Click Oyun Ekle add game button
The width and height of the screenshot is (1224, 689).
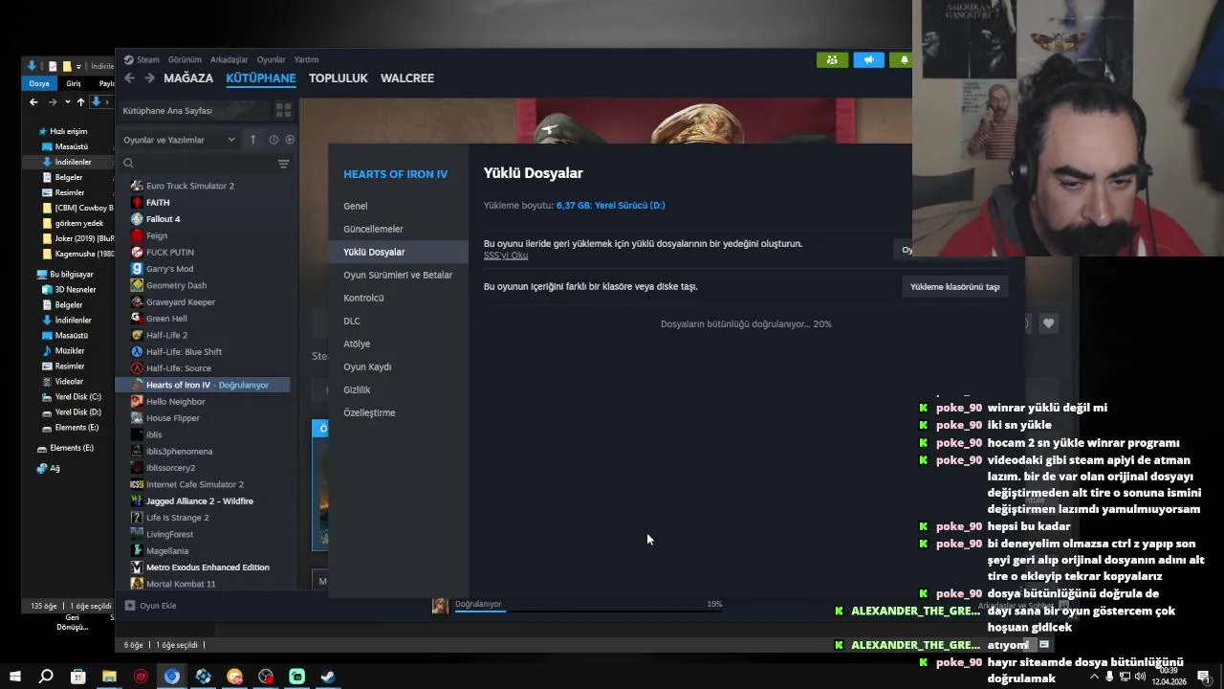(x=151, y=606)
